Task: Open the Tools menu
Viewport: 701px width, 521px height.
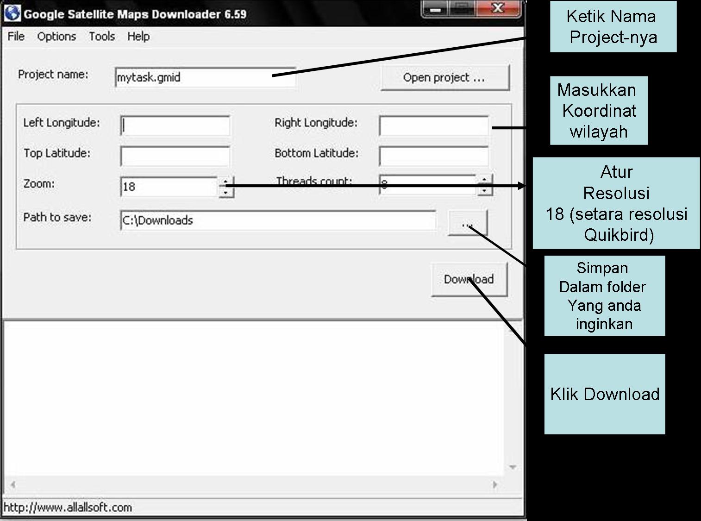Action: [x=102, y=36]
